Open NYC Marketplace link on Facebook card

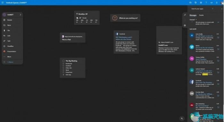coord(124,38)
